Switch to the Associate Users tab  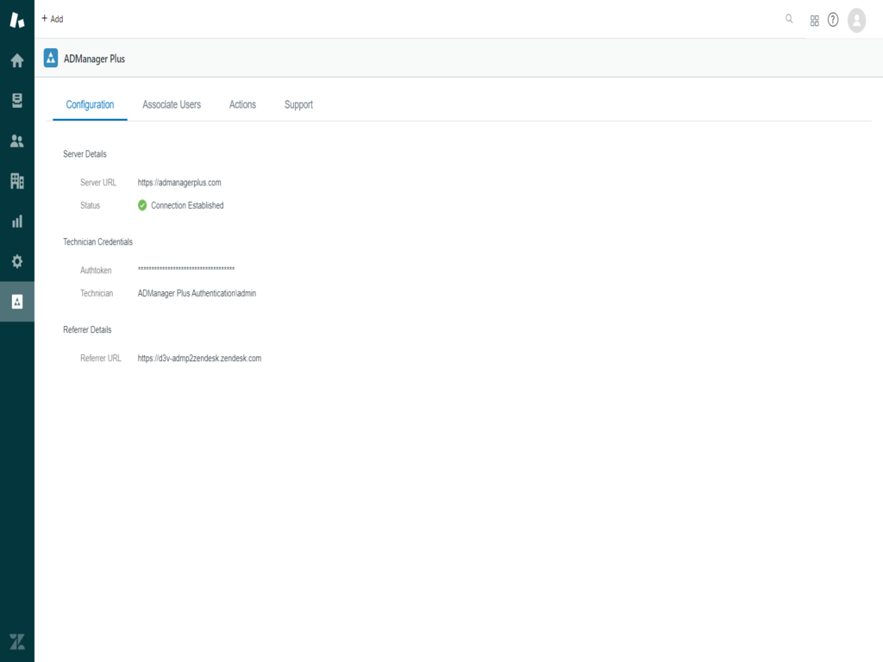pos(171,104)
